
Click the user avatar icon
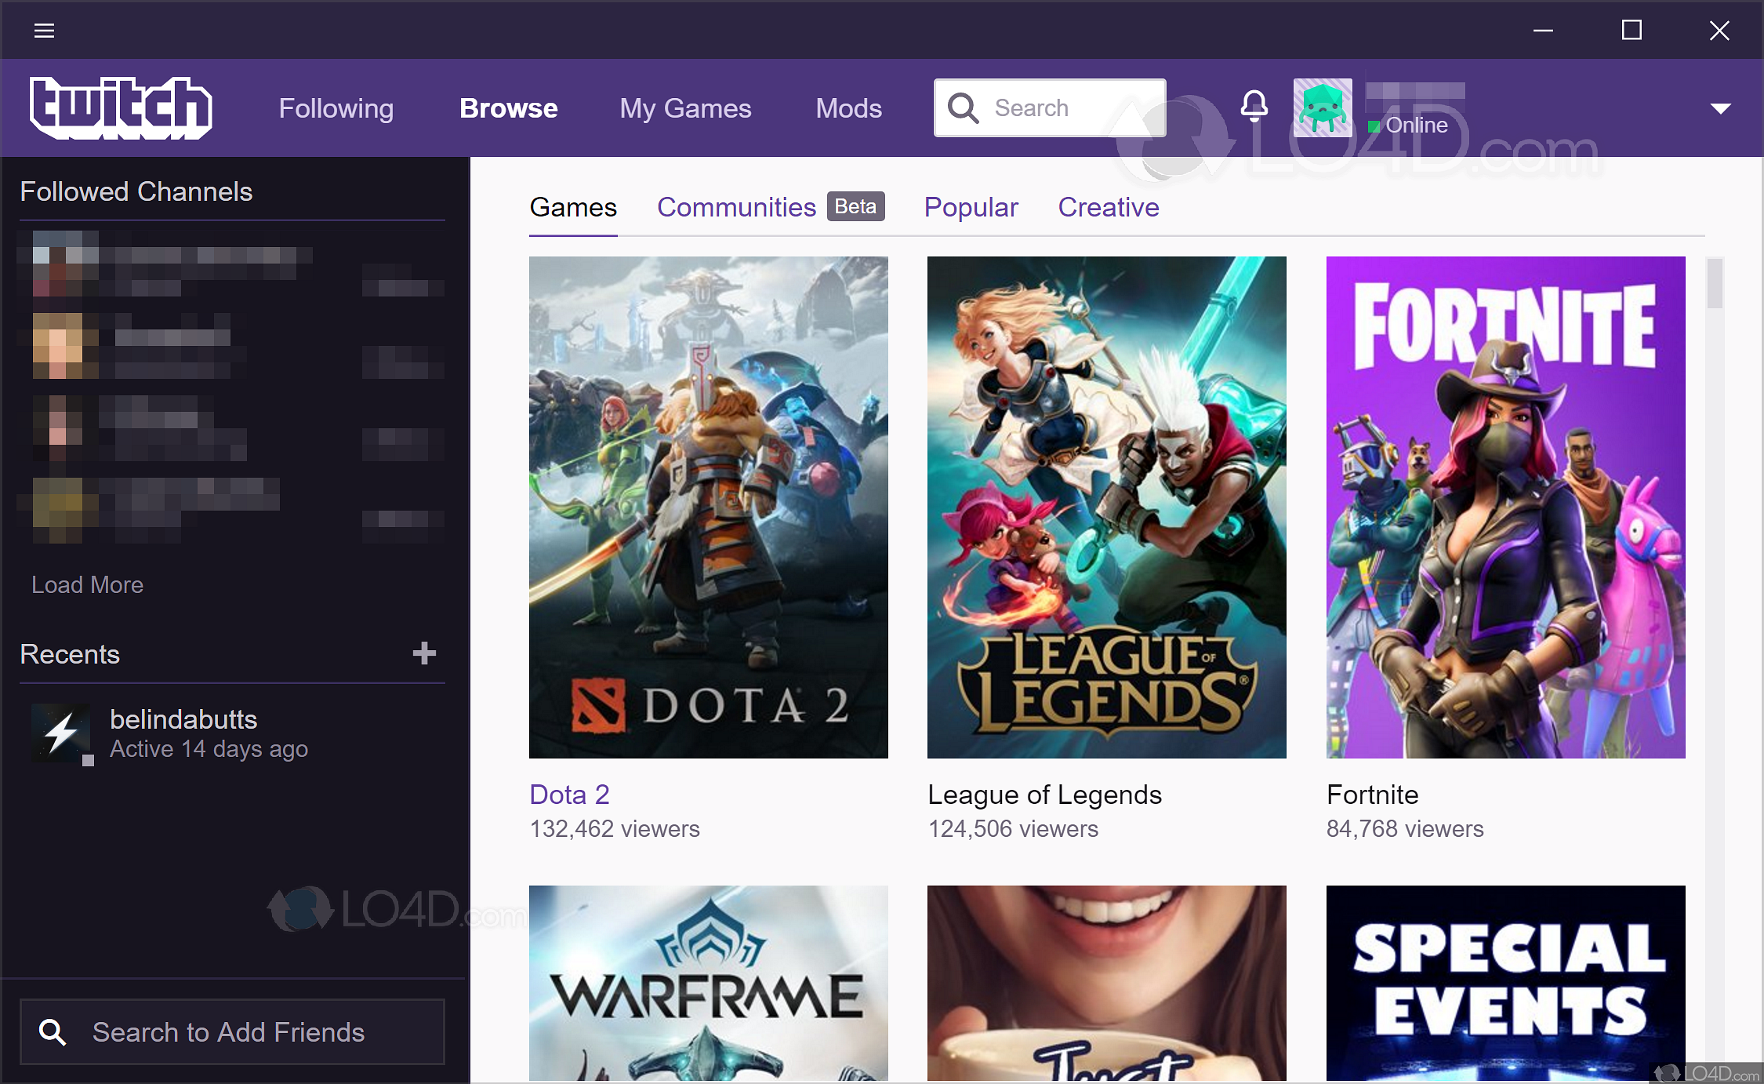pyautogui.click(x=1323, y=108)
